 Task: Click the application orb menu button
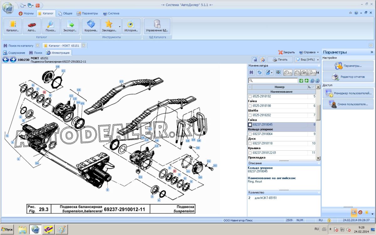pyautogui.click(x=8, y=8)
